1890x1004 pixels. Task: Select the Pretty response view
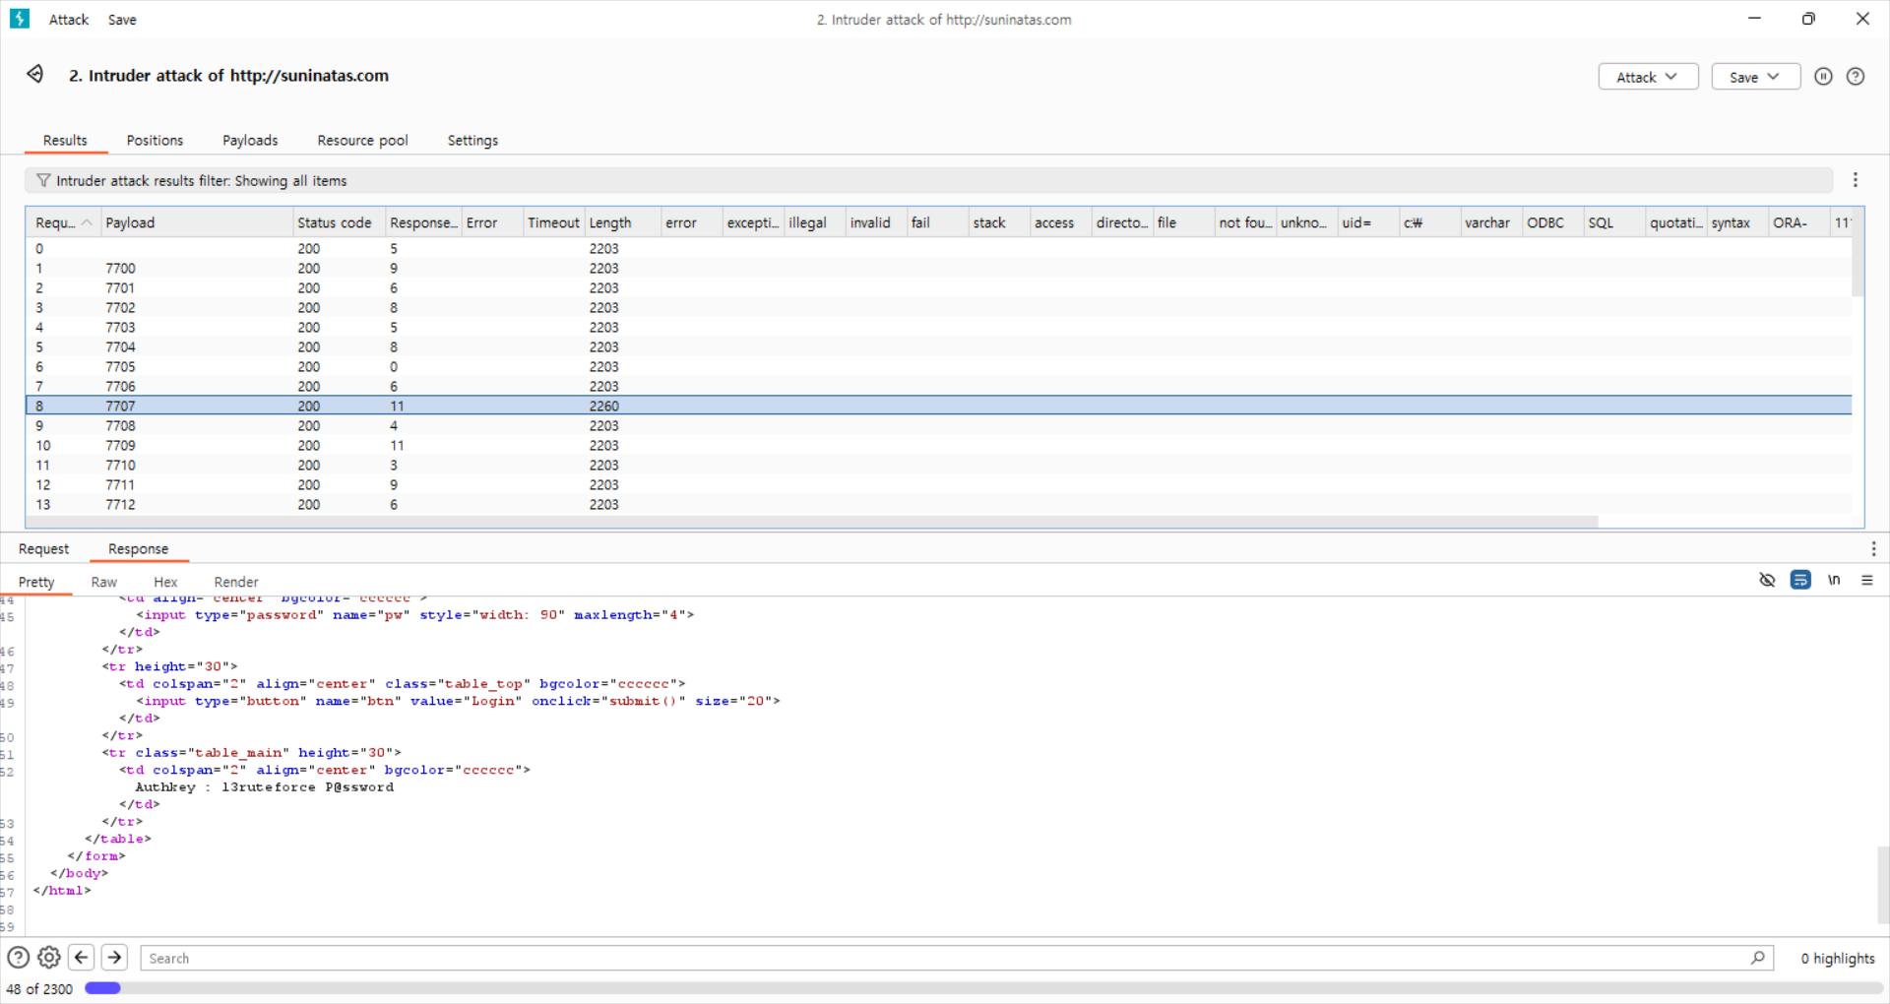click(x=36, y=582)
